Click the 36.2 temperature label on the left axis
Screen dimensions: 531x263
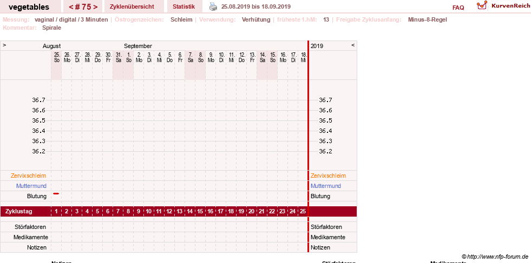(x=38, y=151)
